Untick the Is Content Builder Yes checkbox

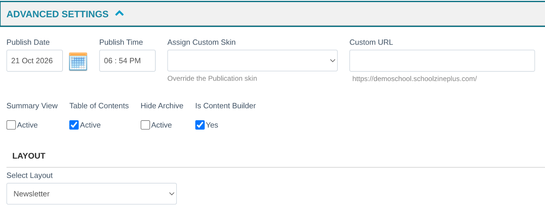pyautogui.click(x=200, y=125)
